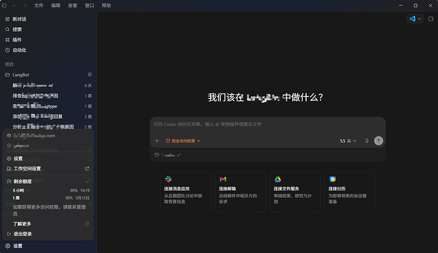Open 工作空间设置 from the popup menu
The width and height of the screenshot is (438, 253).
click(x=48, y=169)
